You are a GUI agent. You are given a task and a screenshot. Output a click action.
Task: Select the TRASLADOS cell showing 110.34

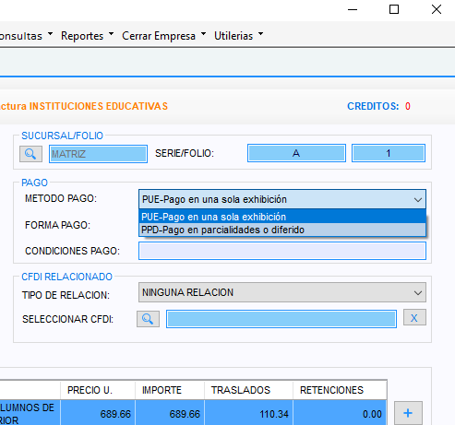[x=248, y=413]
